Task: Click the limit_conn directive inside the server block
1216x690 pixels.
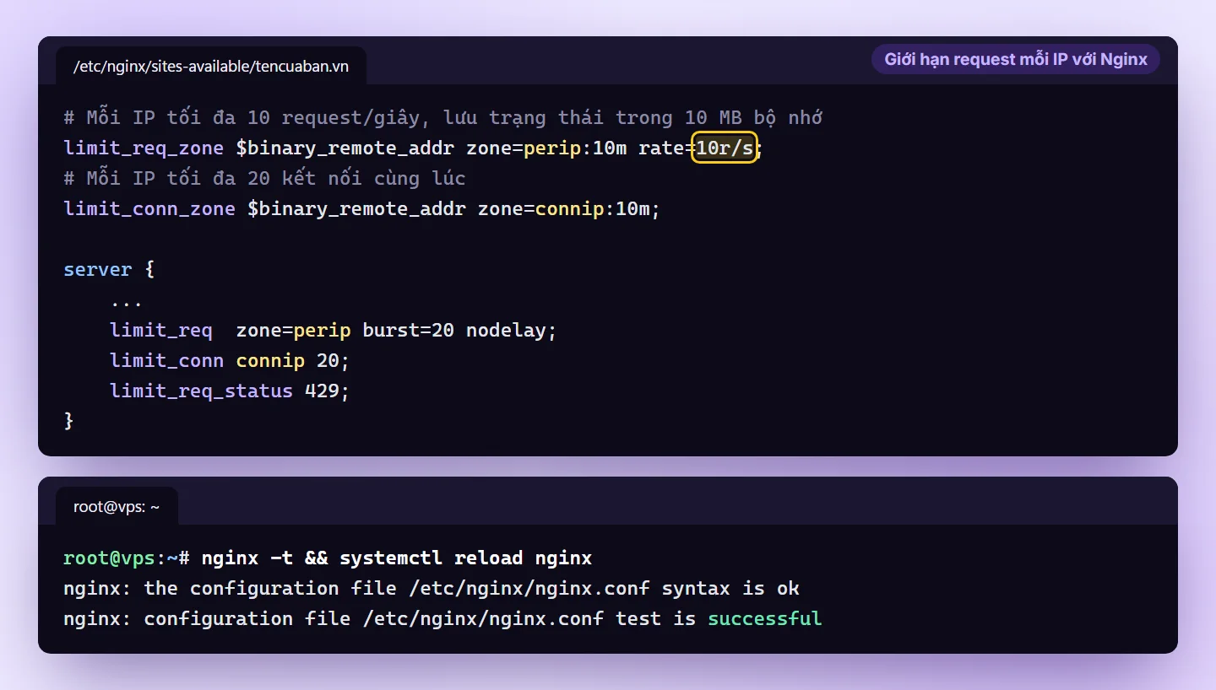Action: pos(166,361)
